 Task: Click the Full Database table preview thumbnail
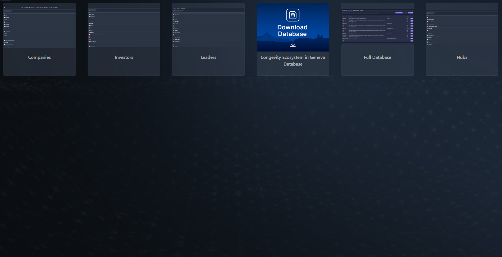tap(377, 28)
